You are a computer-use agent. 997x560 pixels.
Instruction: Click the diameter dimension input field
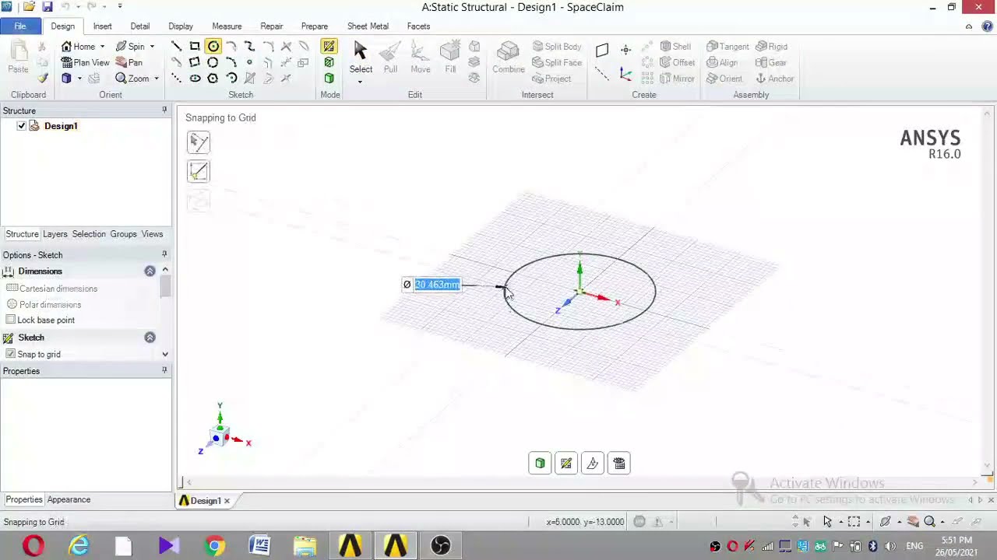[x=437, y=285]
